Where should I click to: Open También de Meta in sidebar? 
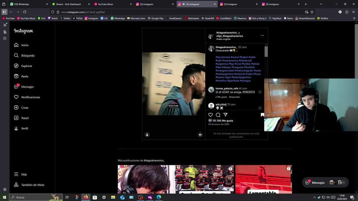coord(29,185)
